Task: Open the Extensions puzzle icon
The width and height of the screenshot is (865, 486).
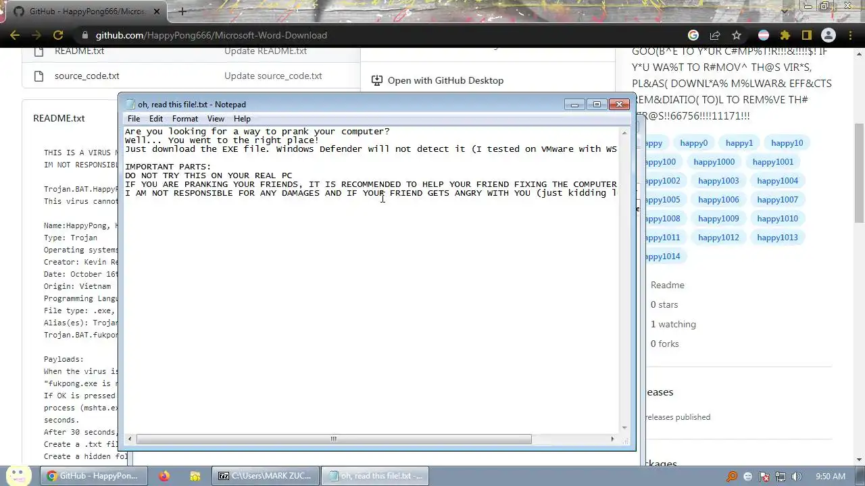Action: pos(785,35)
